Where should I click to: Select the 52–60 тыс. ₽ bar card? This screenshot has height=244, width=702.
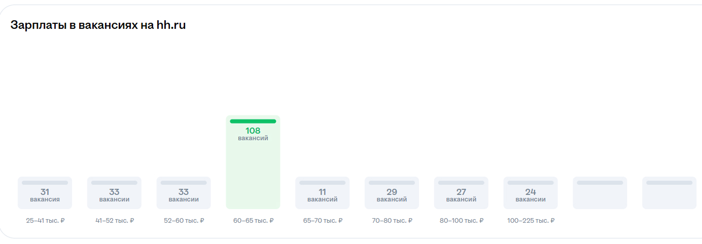(x=184, y=193)
